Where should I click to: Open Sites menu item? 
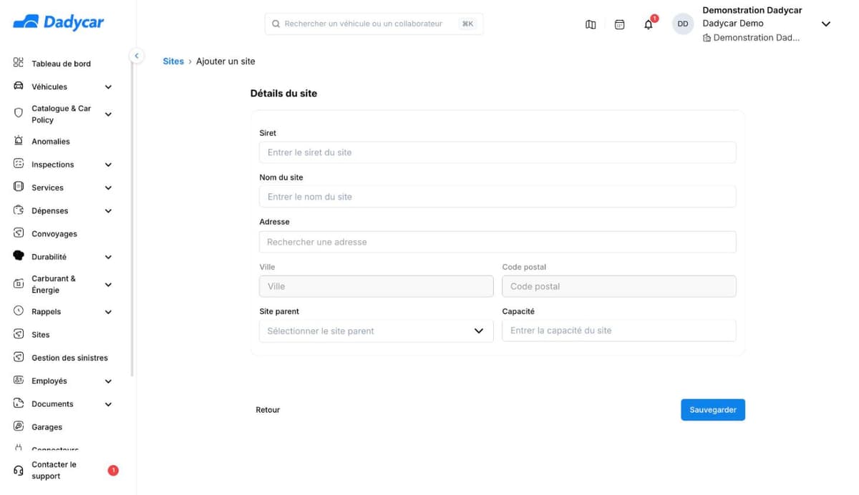[41, 335]
